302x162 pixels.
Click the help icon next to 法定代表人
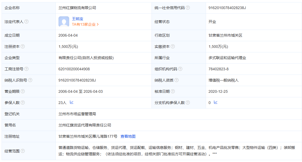(x=27, y=21)
